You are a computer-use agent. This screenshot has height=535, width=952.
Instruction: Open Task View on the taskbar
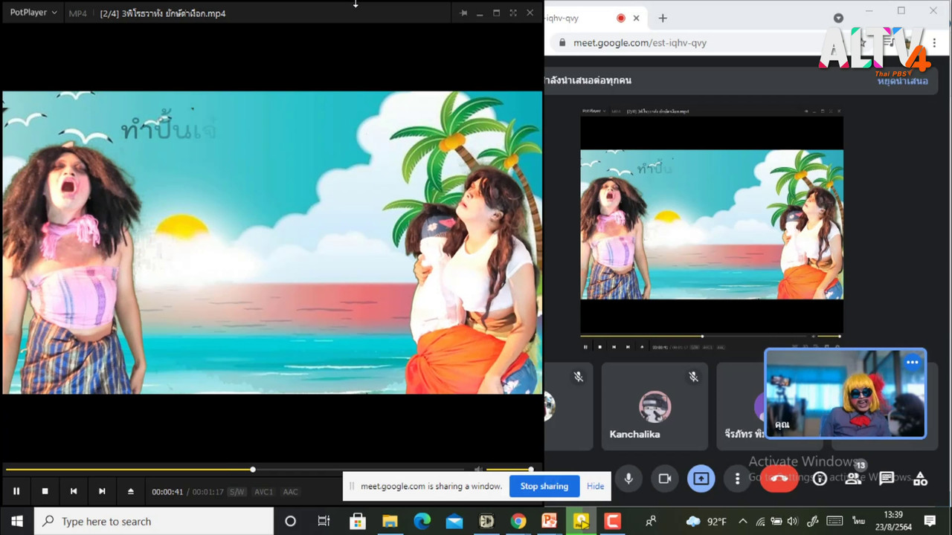click(x=324, y=521)
